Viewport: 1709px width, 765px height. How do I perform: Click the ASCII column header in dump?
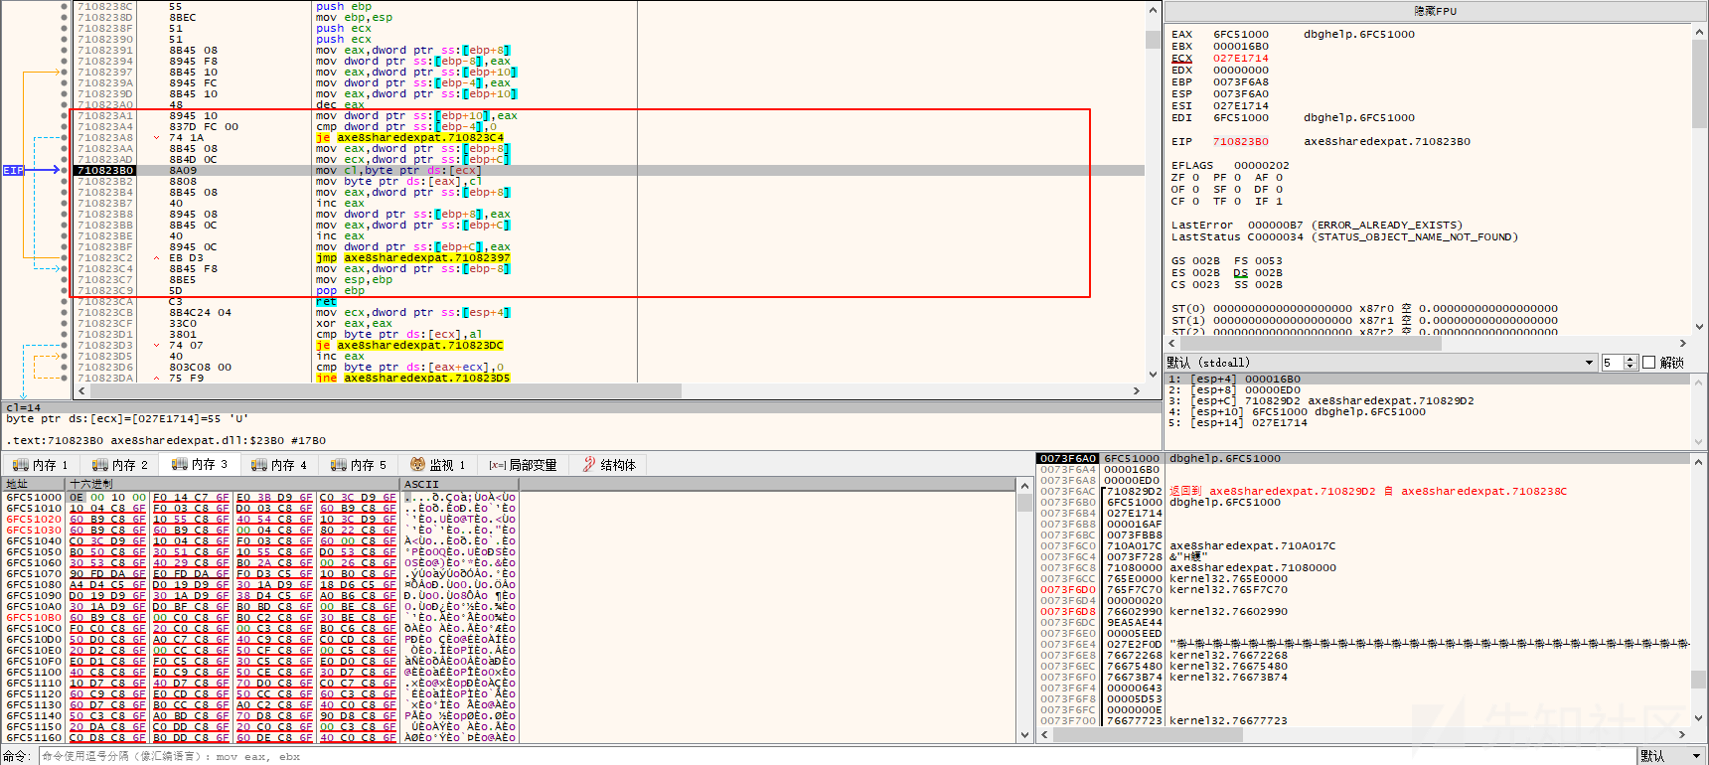coord(459,484)
